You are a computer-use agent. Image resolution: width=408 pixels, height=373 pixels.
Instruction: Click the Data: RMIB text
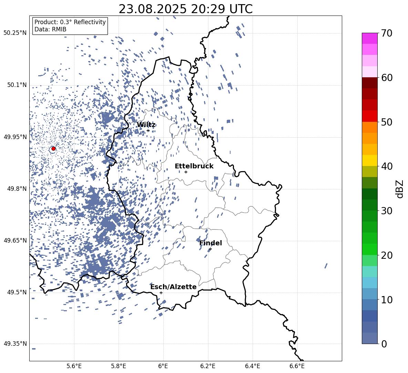[x=50, y=29]
